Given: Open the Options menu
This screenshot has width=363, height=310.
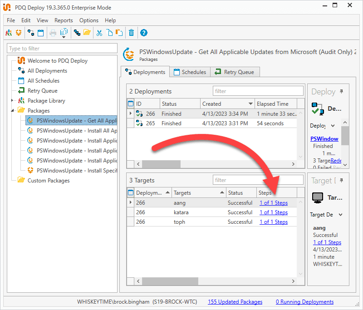Looking at the screenshot, I should (x=88, y=20).
